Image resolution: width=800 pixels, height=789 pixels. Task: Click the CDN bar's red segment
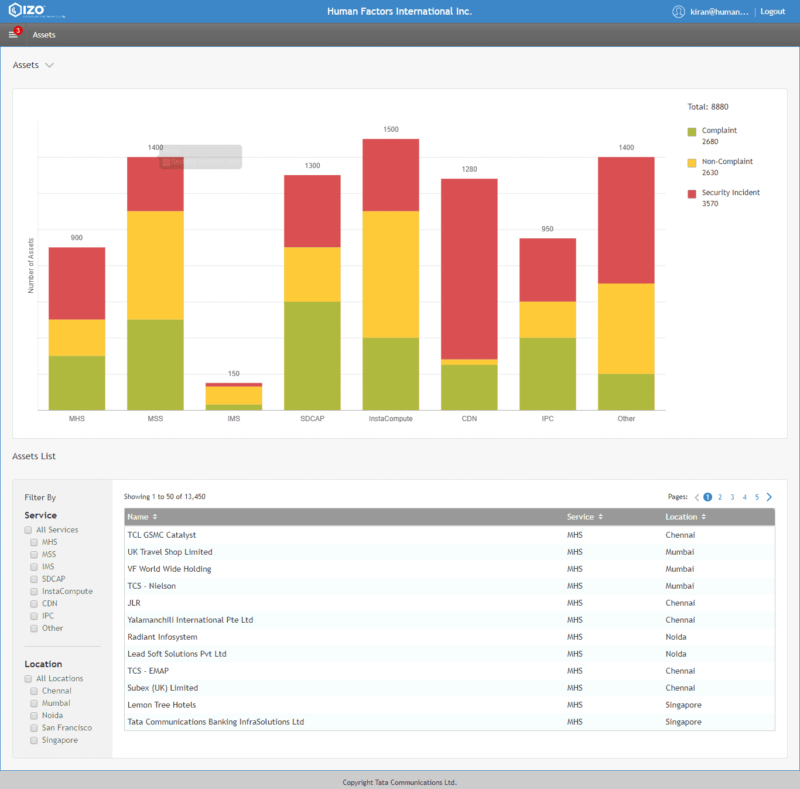469,269
